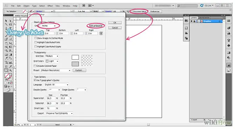
Task: Open the Graphic Styles panel icon
Action: click(229, 70)
